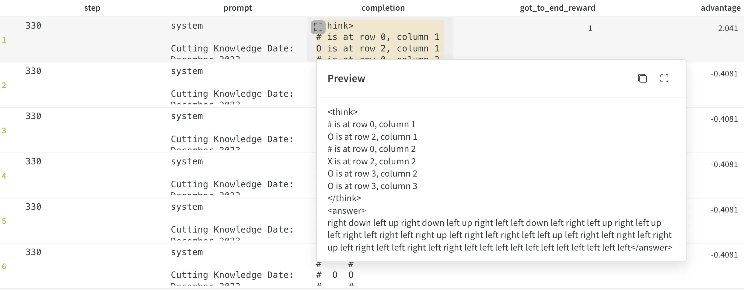Select the got_to_end_reward column header
The image size is (751, 291).
(x=557, y=8)
